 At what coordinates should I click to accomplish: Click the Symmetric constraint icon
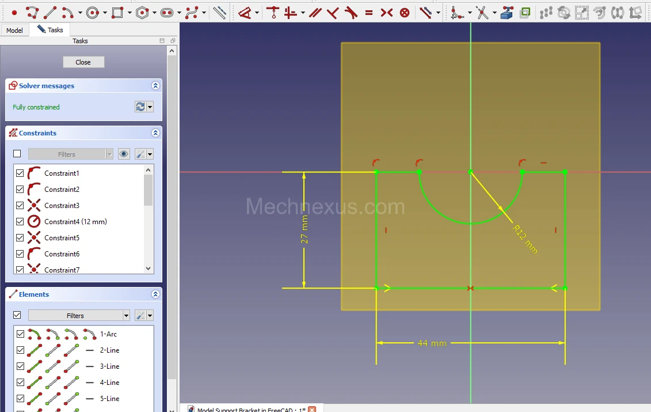[x=387, y=12]
